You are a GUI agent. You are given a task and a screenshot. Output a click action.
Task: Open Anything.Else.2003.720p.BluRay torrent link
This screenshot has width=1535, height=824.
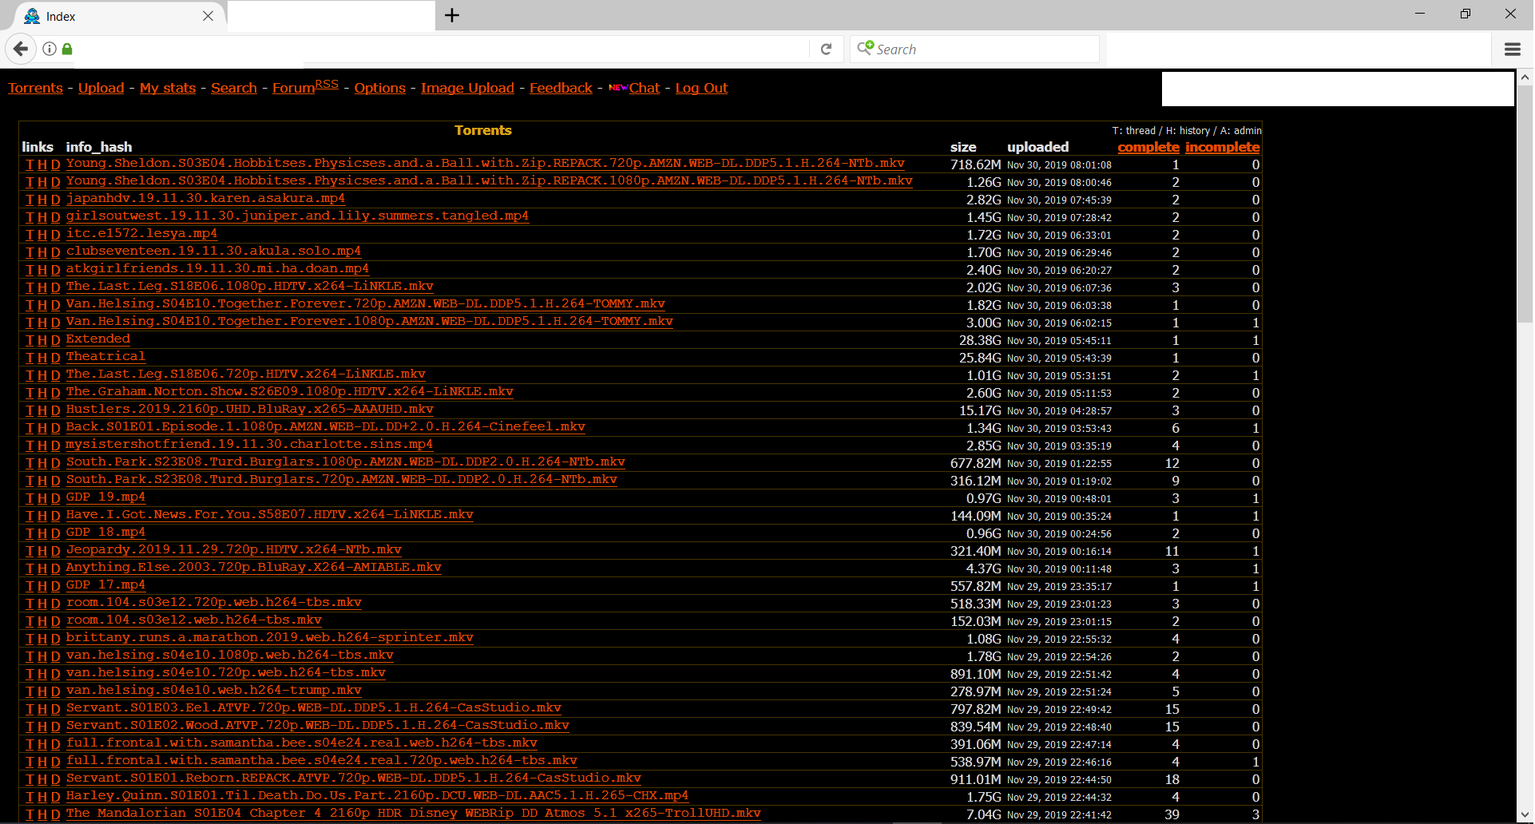coord(253,568)
